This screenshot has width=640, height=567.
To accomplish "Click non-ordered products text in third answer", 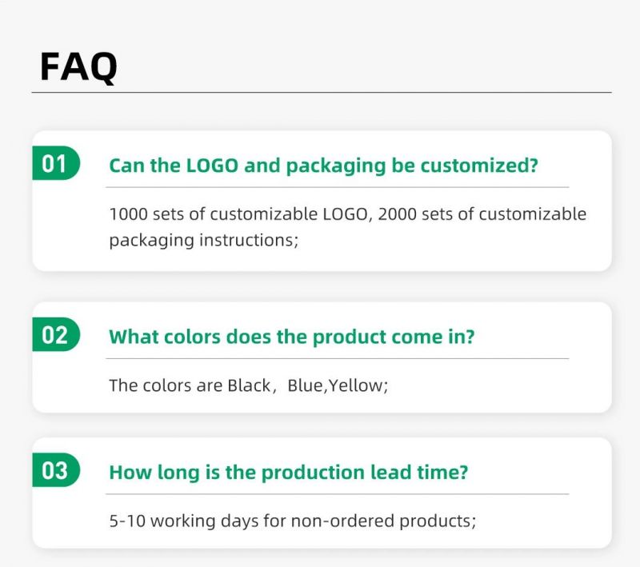I will click(x=383, y=521).
